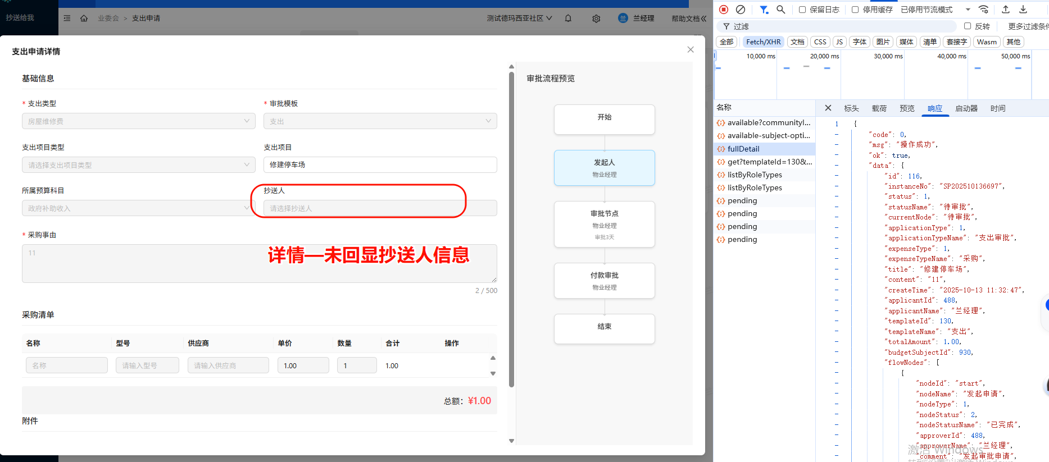This screenshot has width=1049, height=462.
Task: Export HAR with download icon
Action: [x=1023, y=9]
